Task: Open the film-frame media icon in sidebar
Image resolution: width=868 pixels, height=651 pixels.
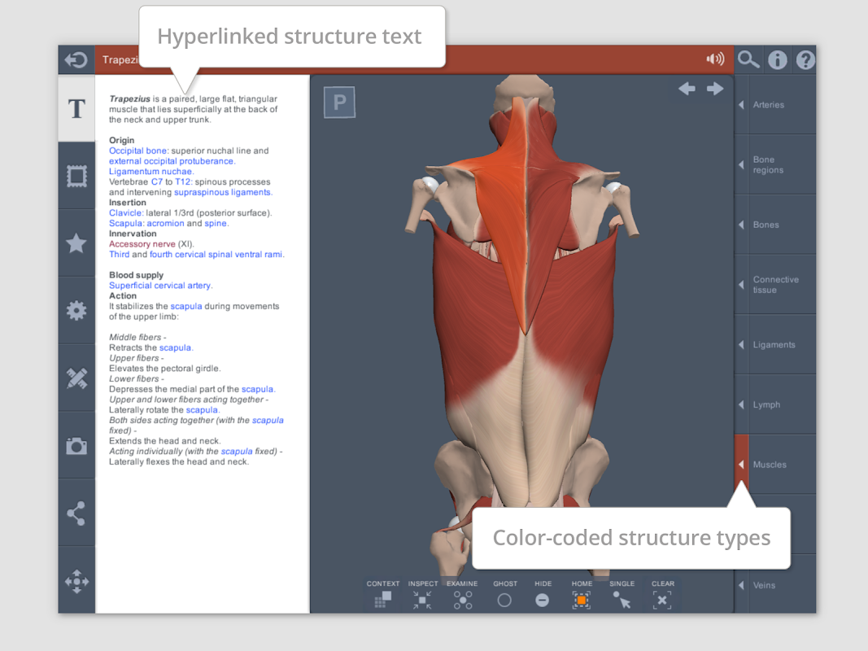Action: 76,176
